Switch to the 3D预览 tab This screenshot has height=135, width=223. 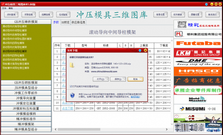tap(65, 22)
